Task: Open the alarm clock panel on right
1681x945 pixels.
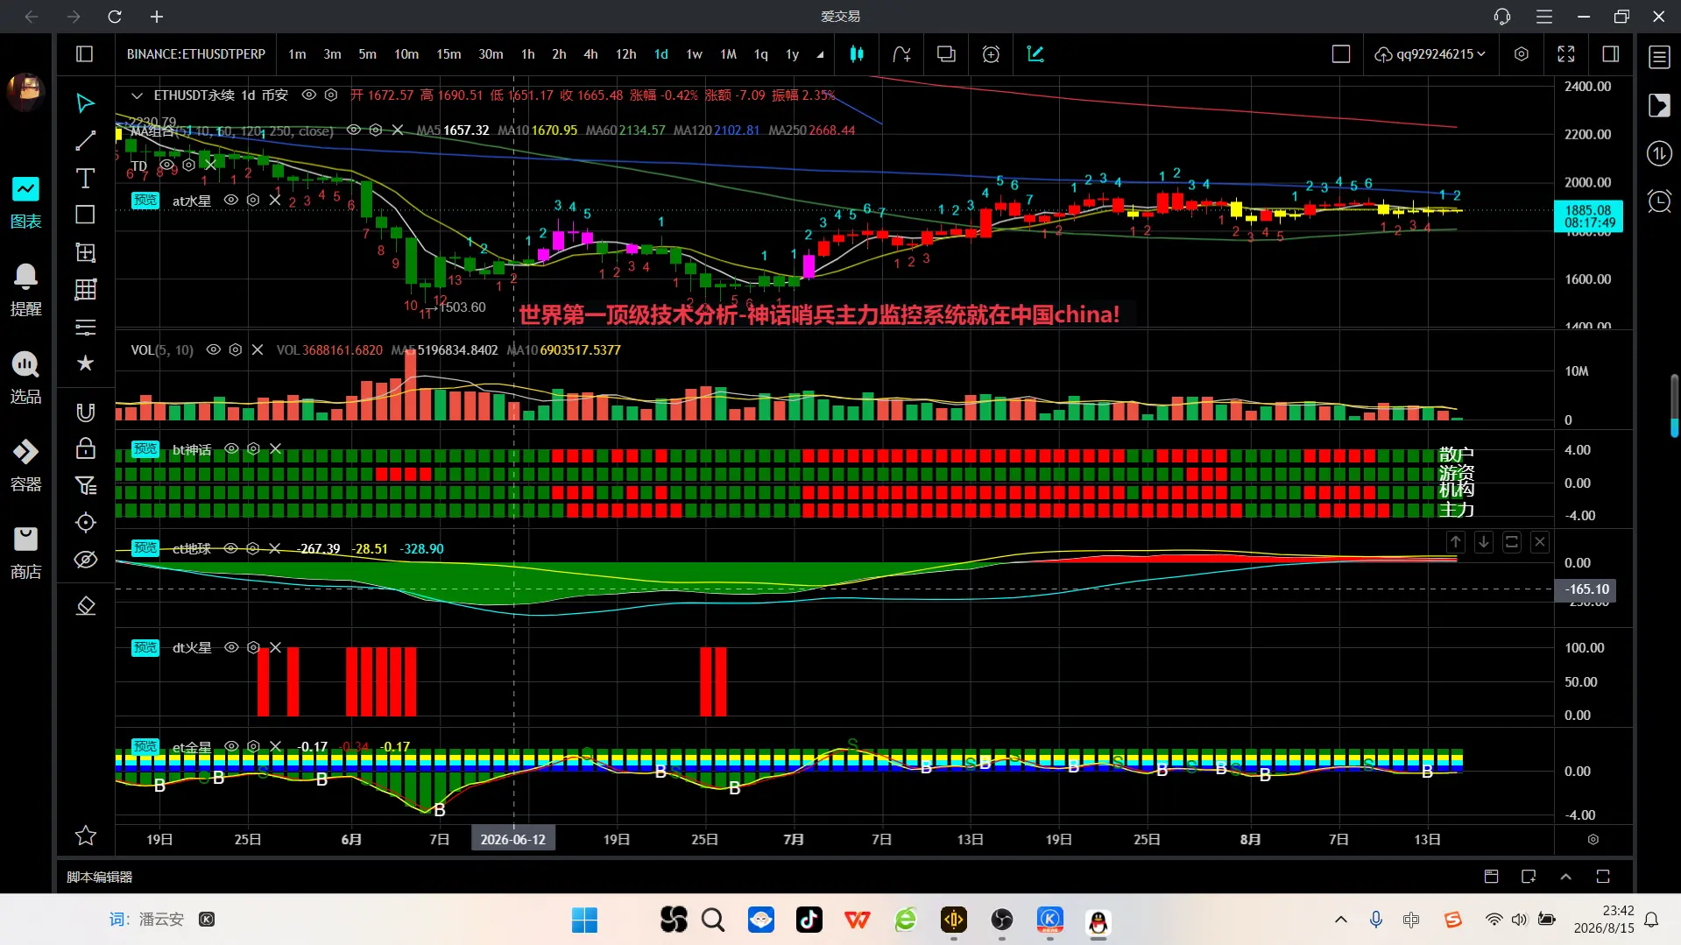Action: click(x=1659, y=201)
